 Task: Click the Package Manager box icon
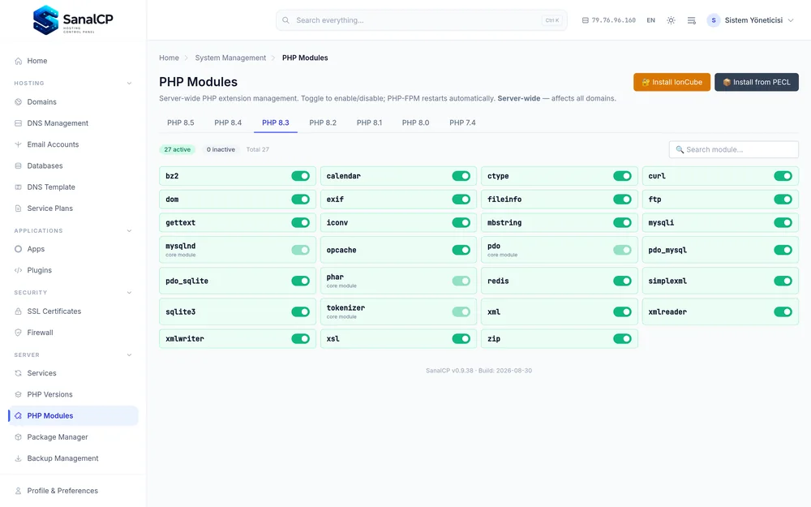coord(18,436)
